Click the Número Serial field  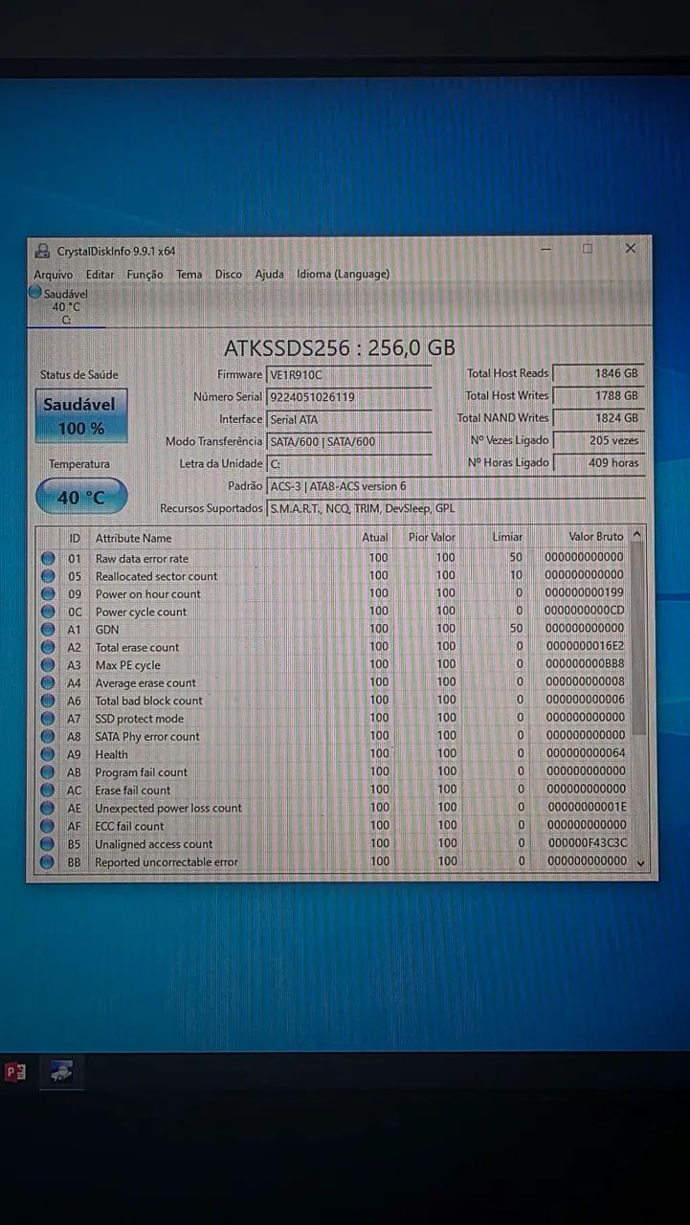[x=348, y=396]
